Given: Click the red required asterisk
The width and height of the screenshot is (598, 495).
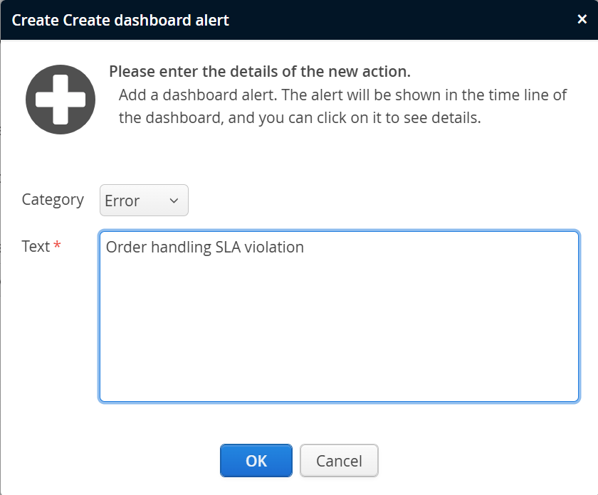Looking at the screenshot, I should (x=58, y=246).
